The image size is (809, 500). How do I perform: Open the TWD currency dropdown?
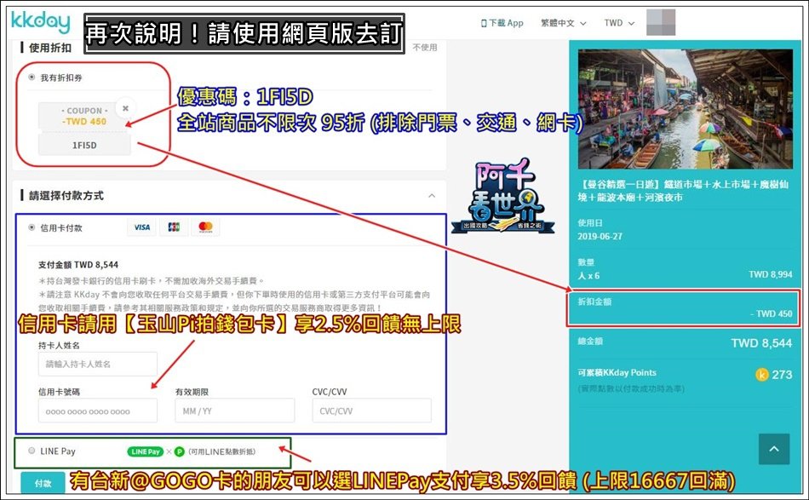[619, 23]
